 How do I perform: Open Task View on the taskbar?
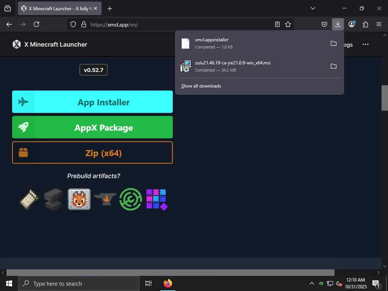click(x=148, y=283)
